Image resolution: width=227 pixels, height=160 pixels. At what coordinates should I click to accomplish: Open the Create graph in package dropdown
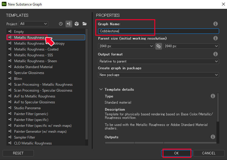click(x=158, y=75)
